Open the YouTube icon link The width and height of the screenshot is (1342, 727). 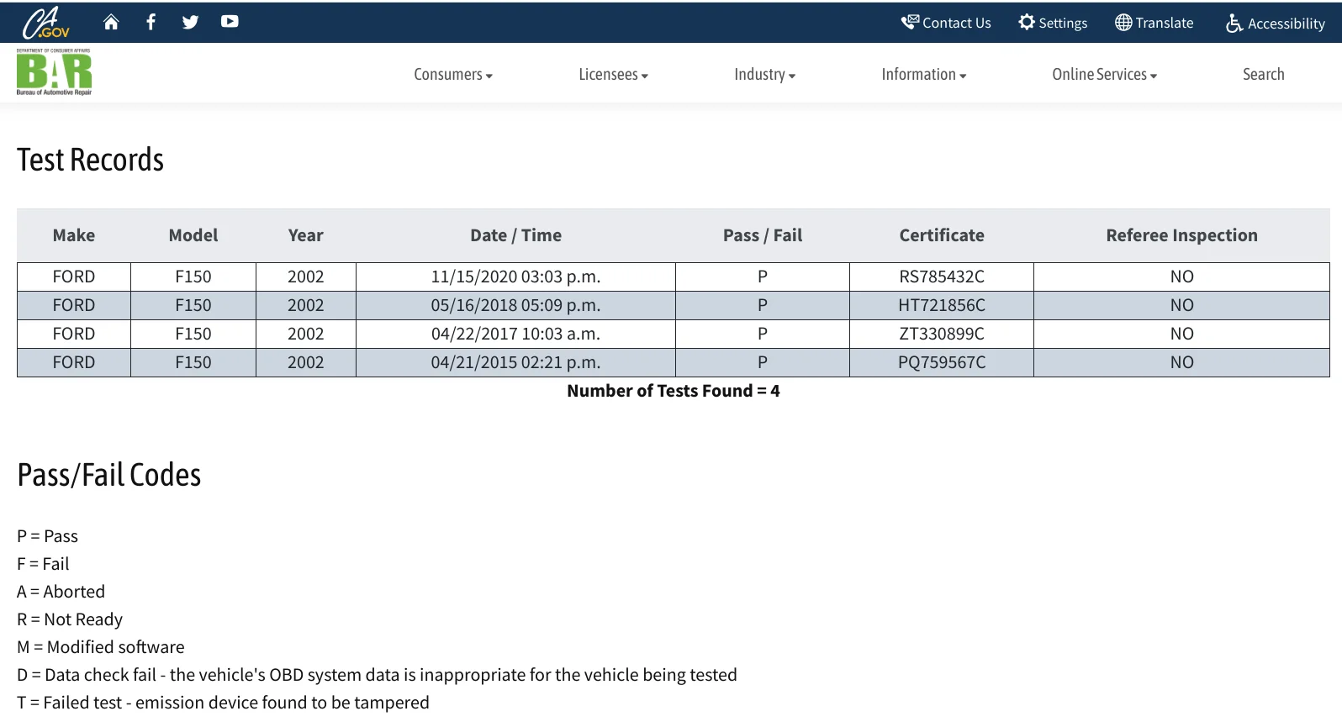click(x=230, y=22)
